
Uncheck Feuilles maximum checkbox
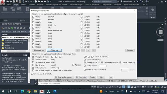pyautogui.click(x=85, y=66)
